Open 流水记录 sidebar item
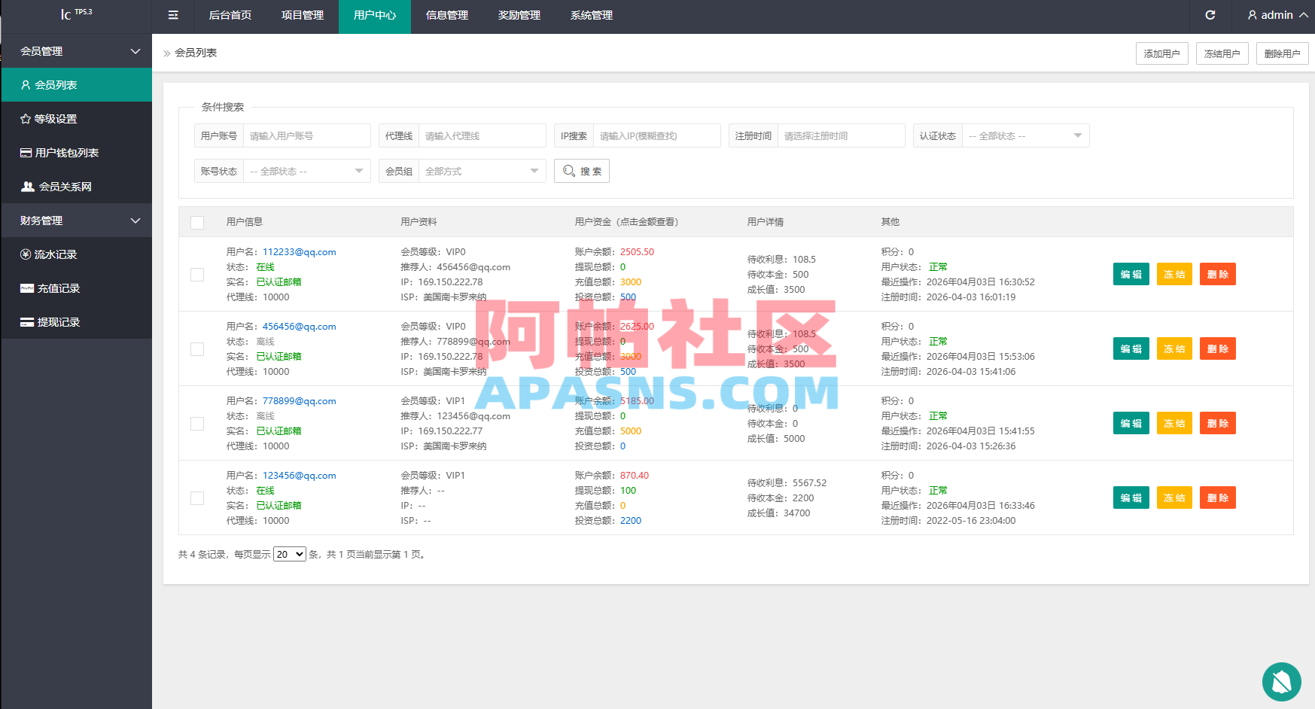1315x709 pixels. (76, 254)
